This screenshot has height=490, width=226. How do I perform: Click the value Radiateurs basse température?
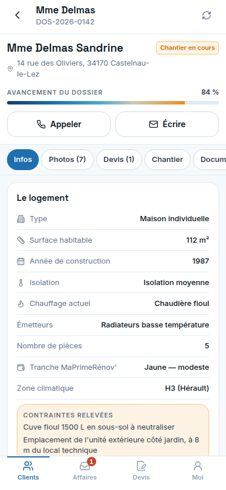(x=155, y=325)
